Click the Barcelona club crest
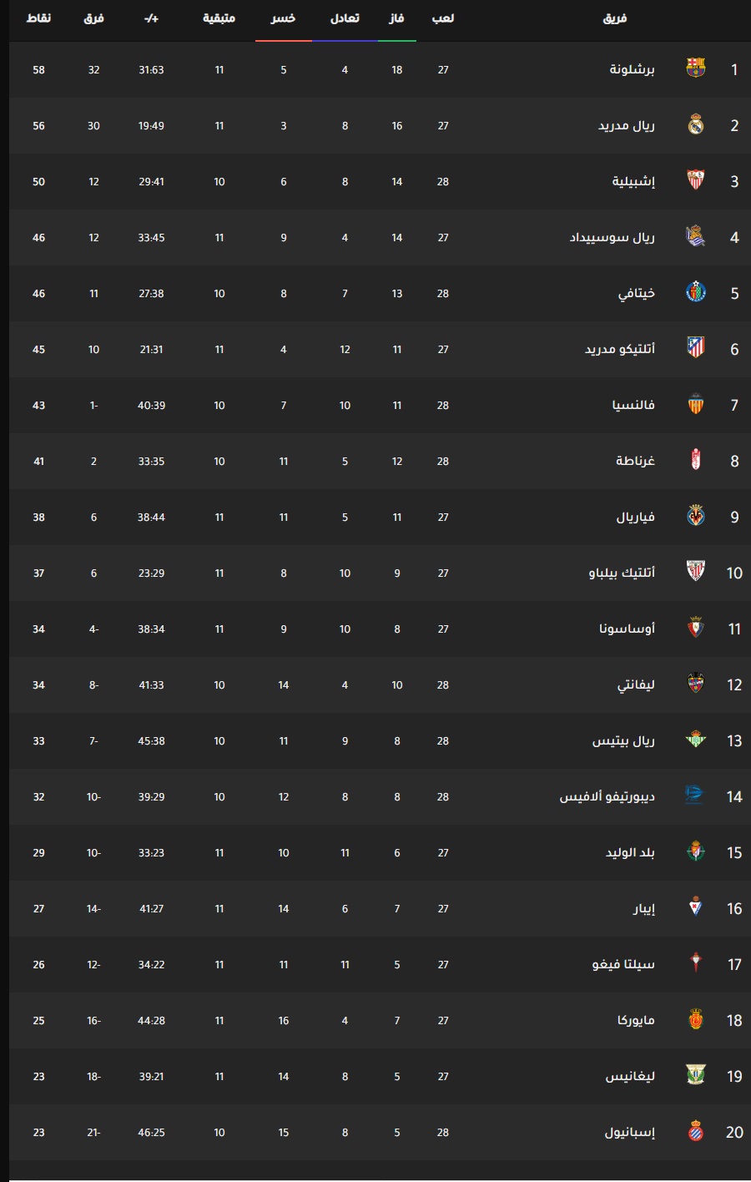This screenshot has width=751, height=1182. pos(696,69)
